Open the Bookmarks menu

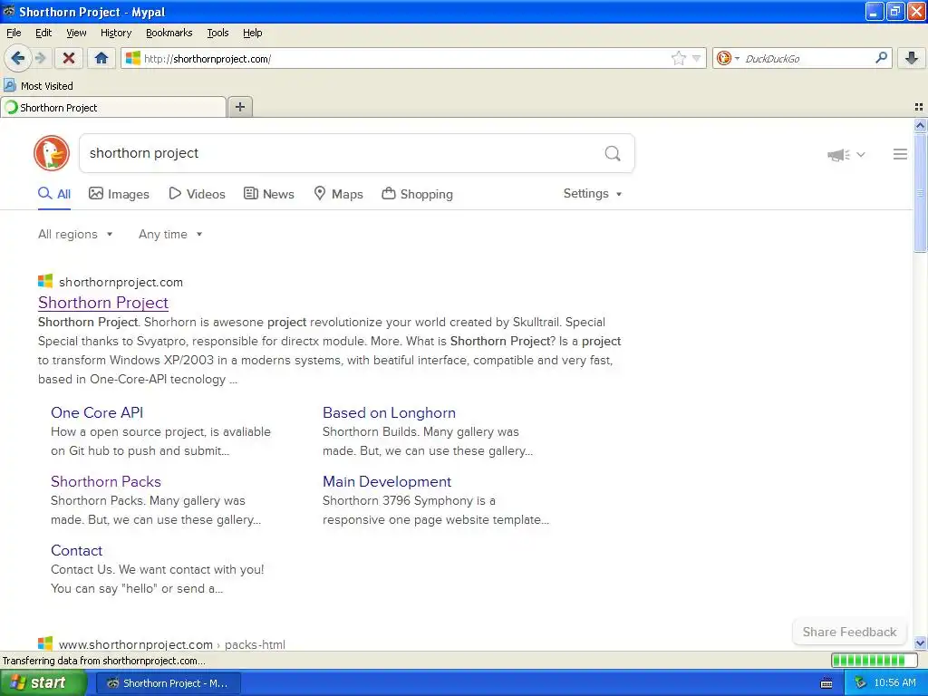pos(169,33)
